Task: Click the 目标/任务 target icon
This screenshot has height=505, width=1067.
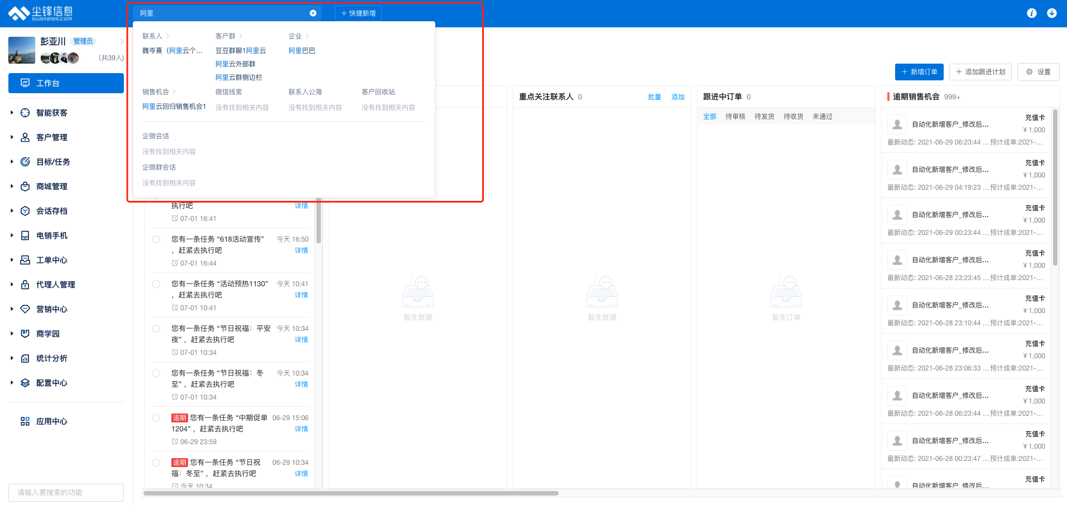Action: coord(25,162)
